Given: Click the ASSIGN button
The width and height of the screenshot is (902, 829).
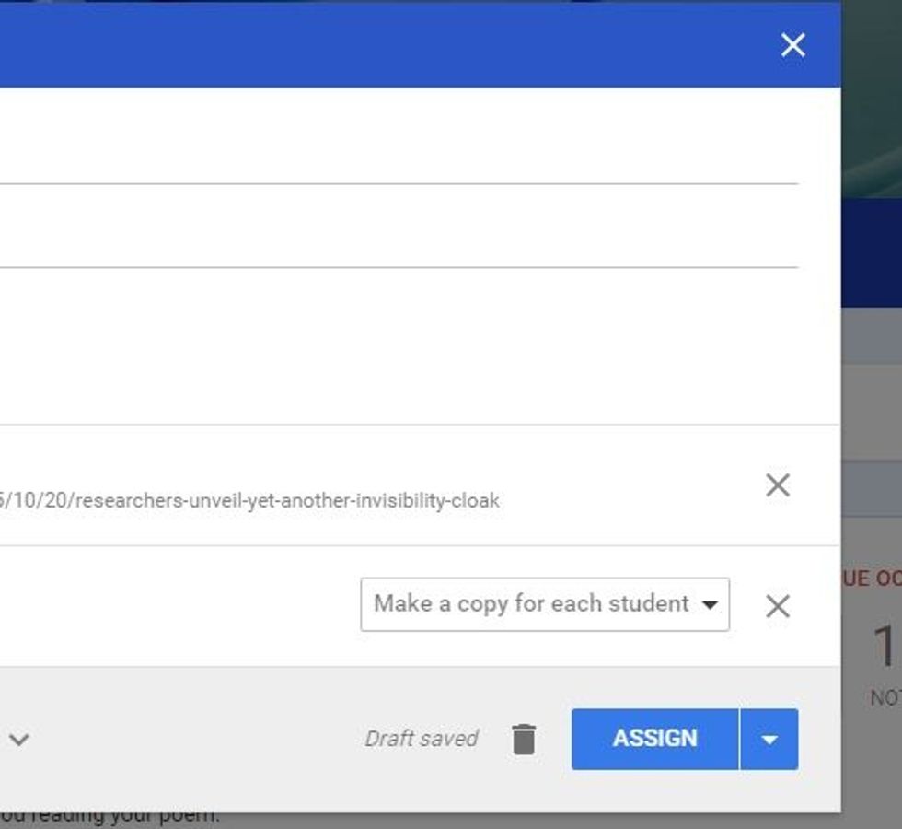Looking at the screenshot, I should pos(654,739).
